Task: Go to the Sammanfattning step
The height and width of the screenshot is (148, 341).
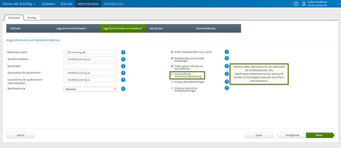Action: [216, 28]
